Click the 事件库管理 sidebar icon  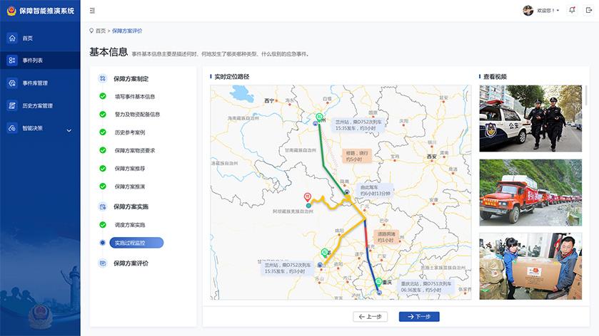click(12, 83)
